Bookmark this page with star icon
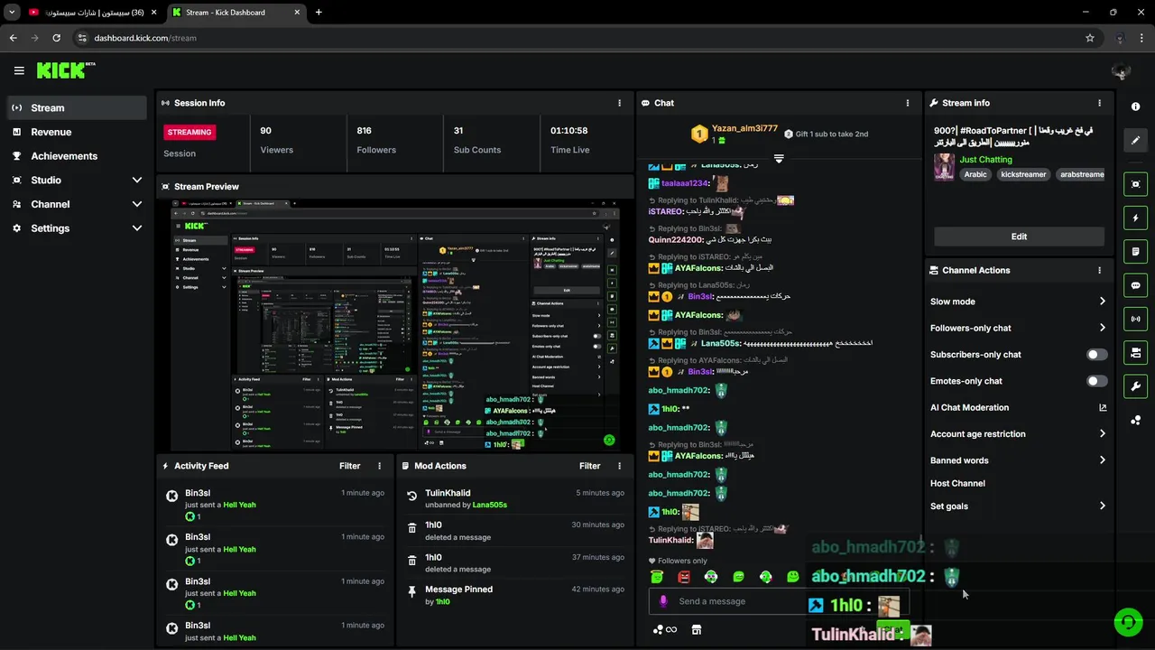The width and height of the screenshot is (1155, 650). 1090,38
